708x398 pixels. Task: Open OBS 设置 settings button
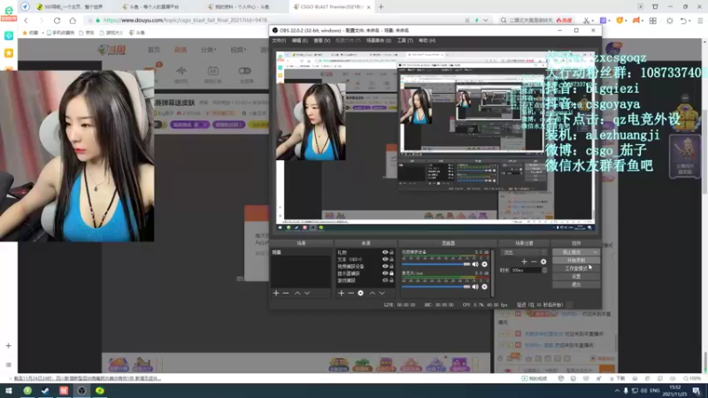pos(576,276)
